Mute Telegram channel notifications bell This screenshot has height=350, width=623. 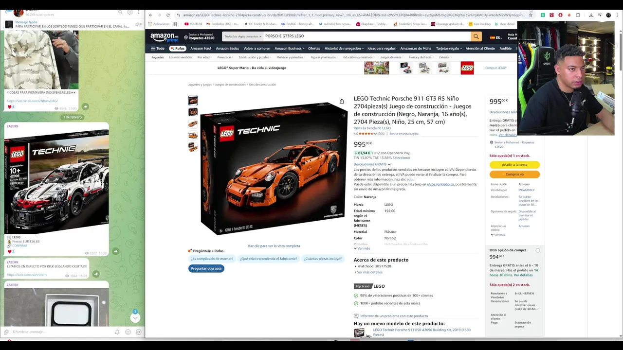(117, 332)
